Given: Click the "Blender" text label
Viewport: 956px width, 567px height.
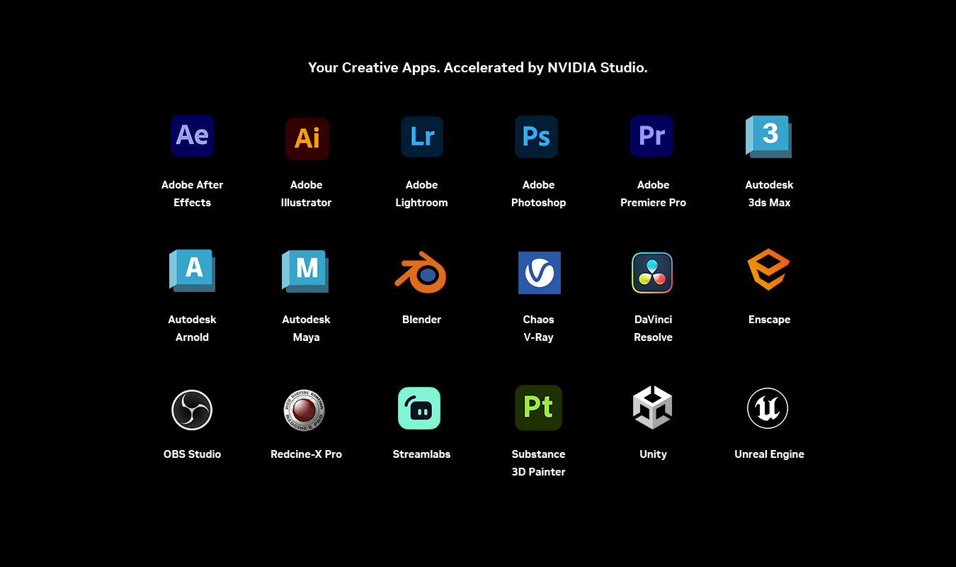Looking at the screenshot, I should point(421,320).
